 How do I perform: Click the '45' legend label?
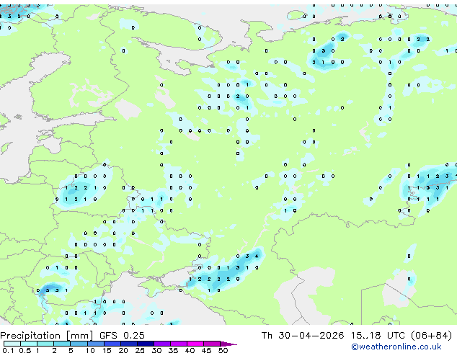click(206, 350)
